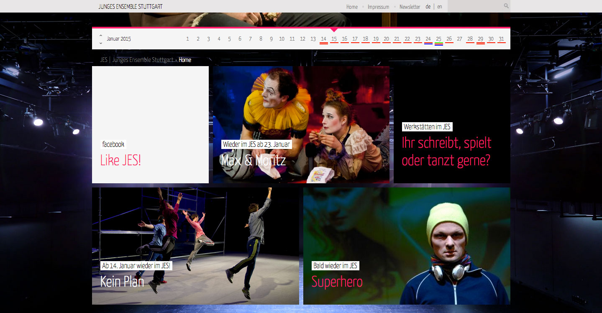602x313 pixels.
Task: Select calendar day 29
Action: pyautogui.click(x=480, y=39)
